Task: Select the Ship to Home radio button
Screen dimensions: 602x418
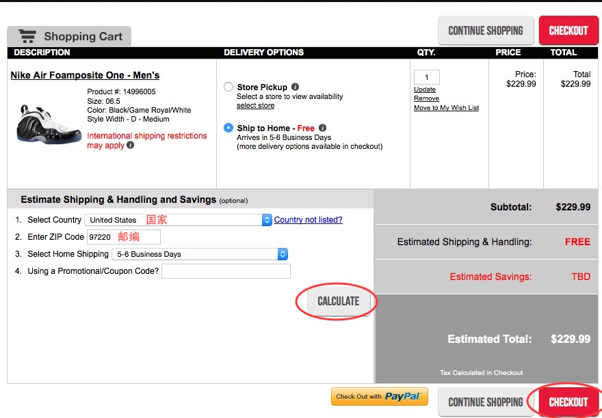Action: (x=228, y=128)
